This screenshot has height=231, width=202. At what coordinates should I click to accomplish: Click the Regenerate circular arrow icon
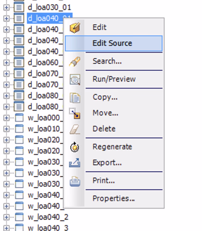click(x=75, y=147)
